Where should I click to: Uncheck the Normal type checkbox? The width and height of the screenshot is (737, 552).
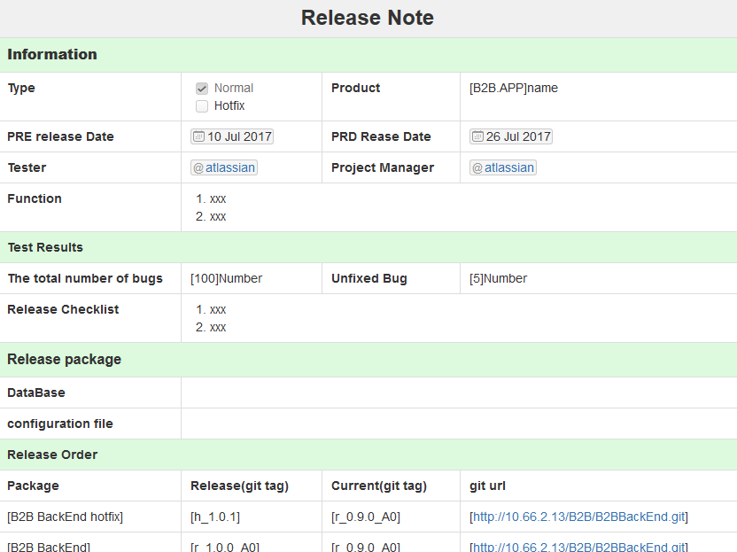pyautogui.click(x=202, y=88)
